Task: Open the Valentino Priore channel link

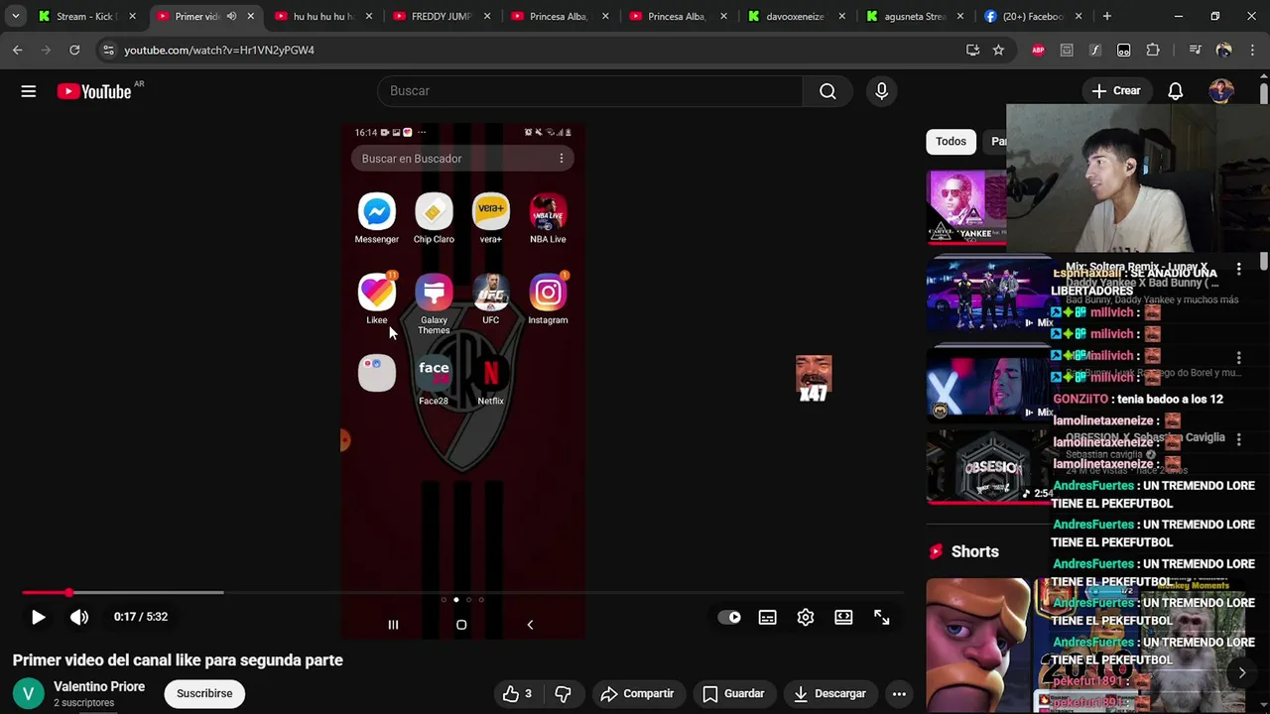Action: click(x=99, y=686)
